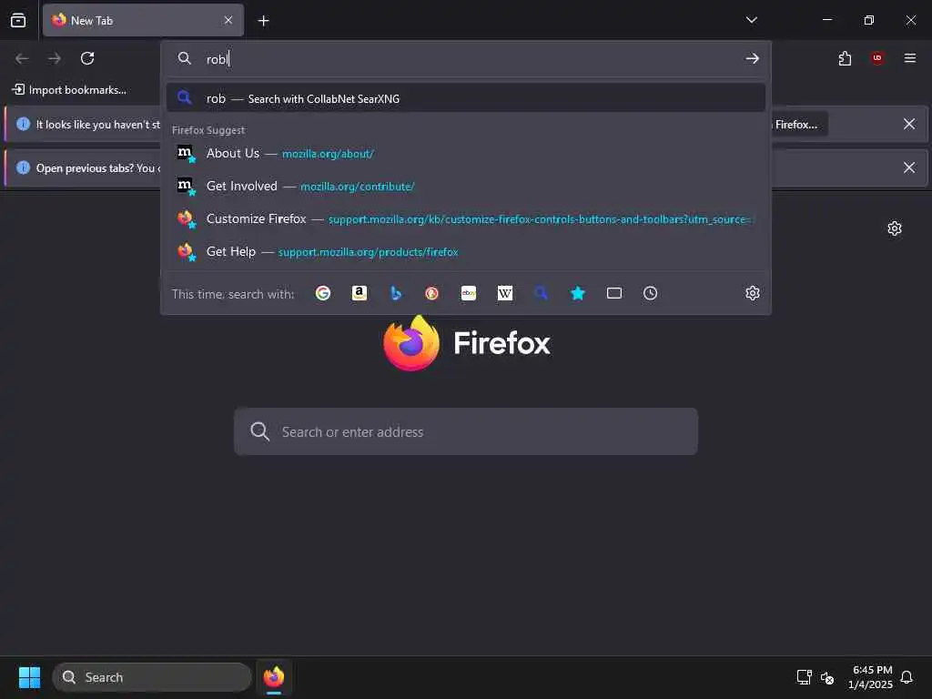Click the Windows taskbar Search box
932x699 pixels.
(152, 677)
